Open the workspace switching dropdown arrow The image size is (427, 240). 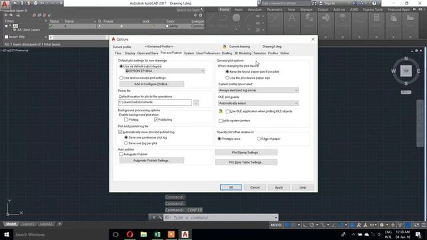pos(387,225)
